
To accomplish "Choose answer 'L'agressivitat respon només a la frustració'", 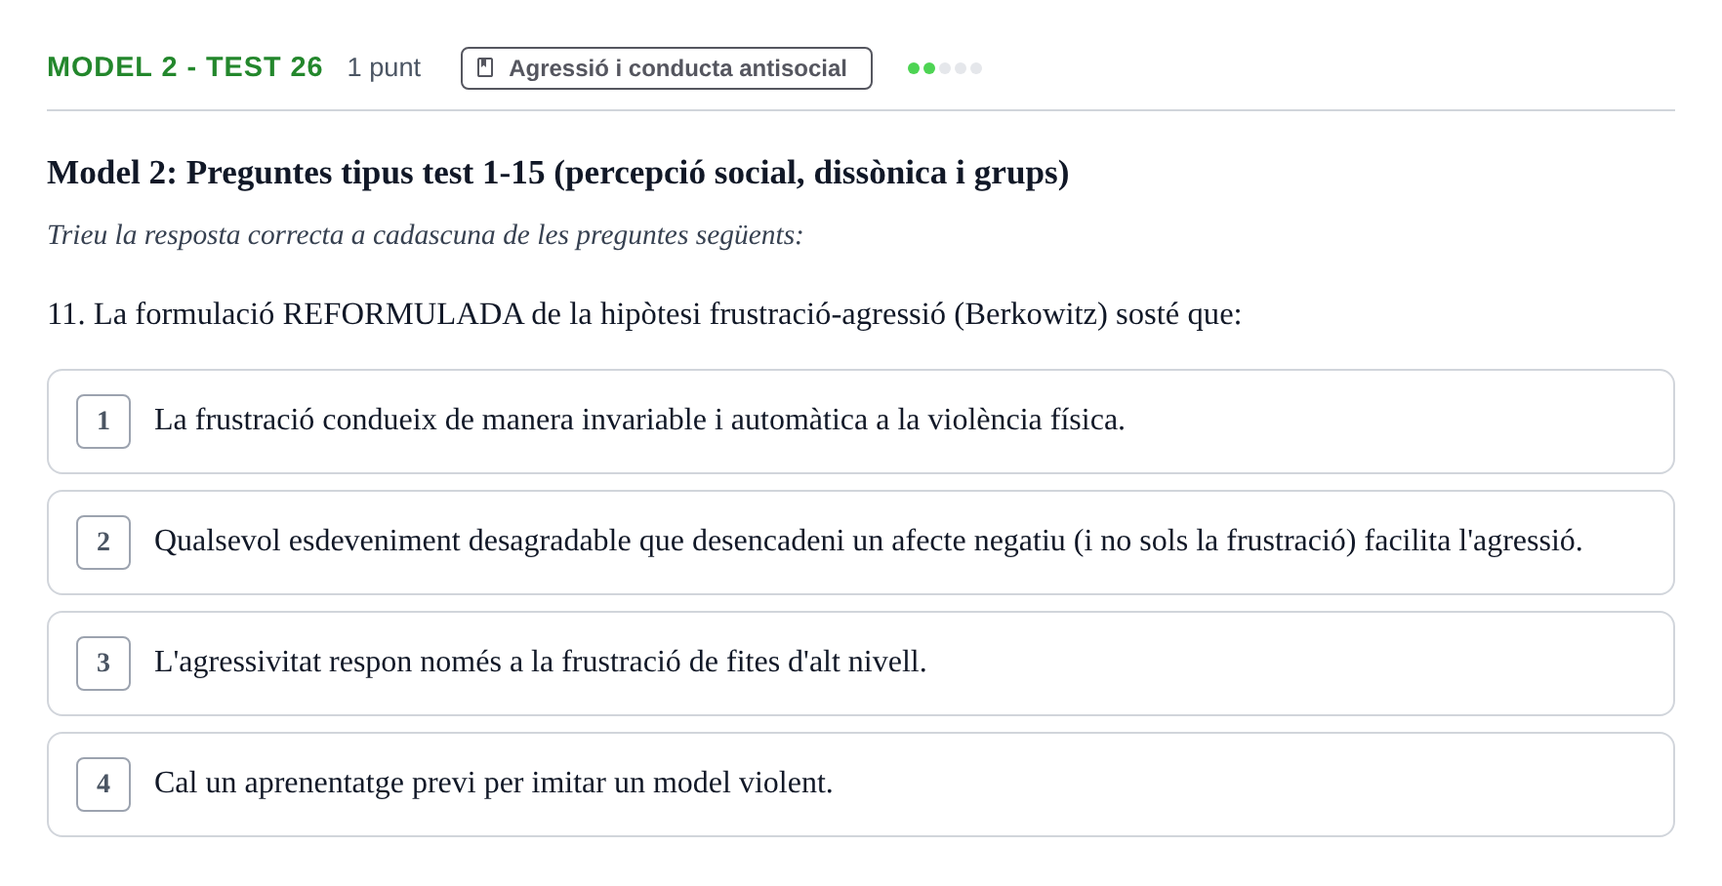I will coord(860,664).
